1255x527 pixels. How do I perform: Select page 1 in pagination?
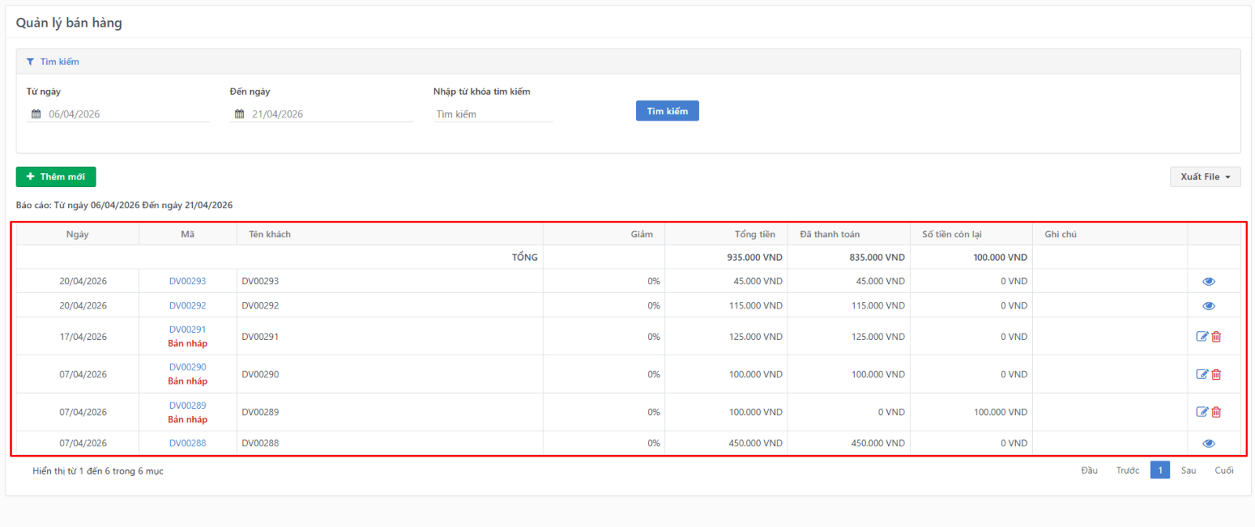point(1160,471)
